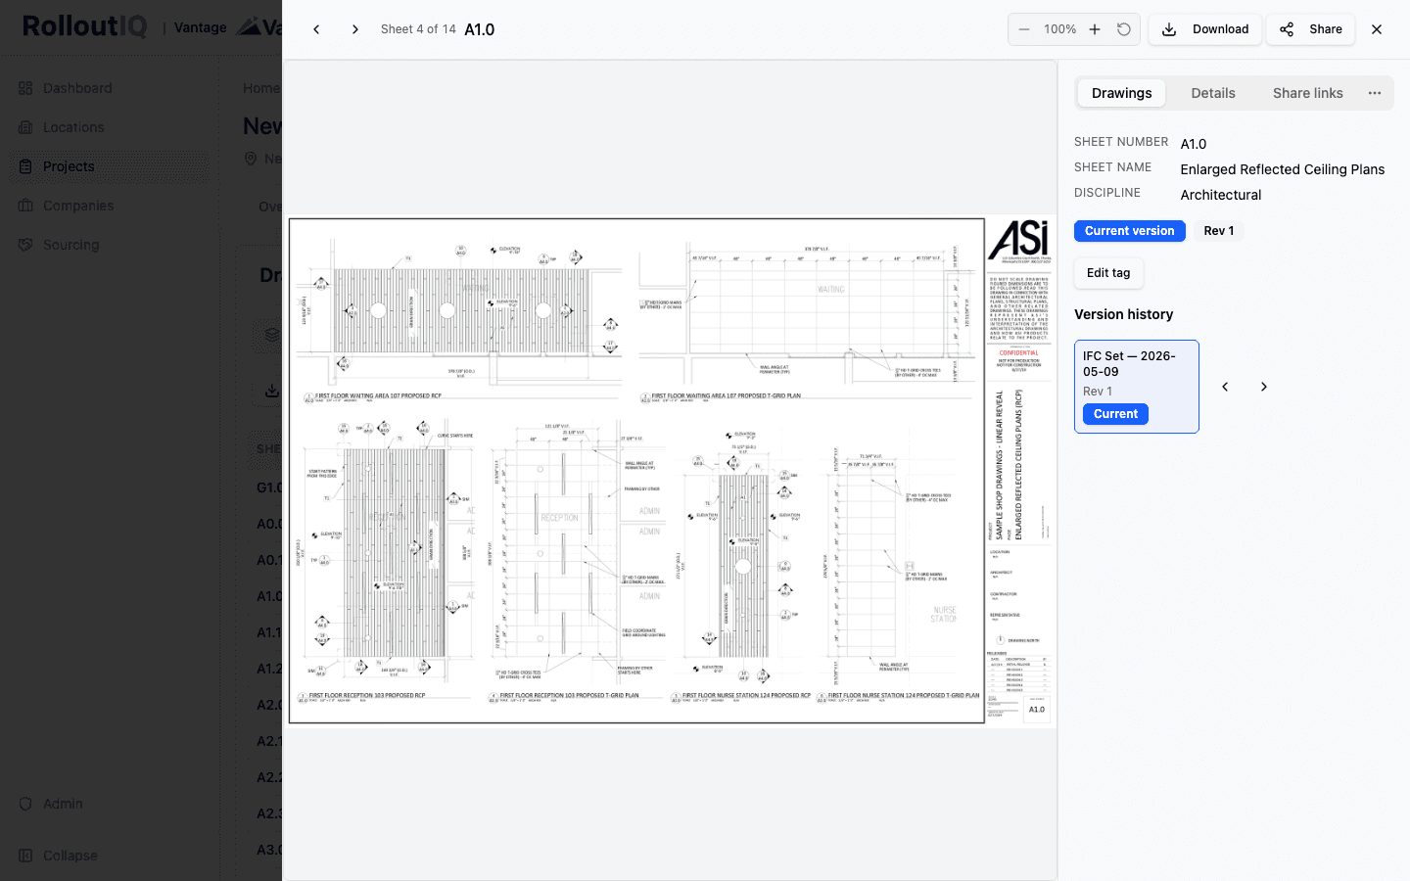The height and width of the screenshot is (881, 1410).
Task: Open the more options ellipsis menu
Action: point(1375,93)
